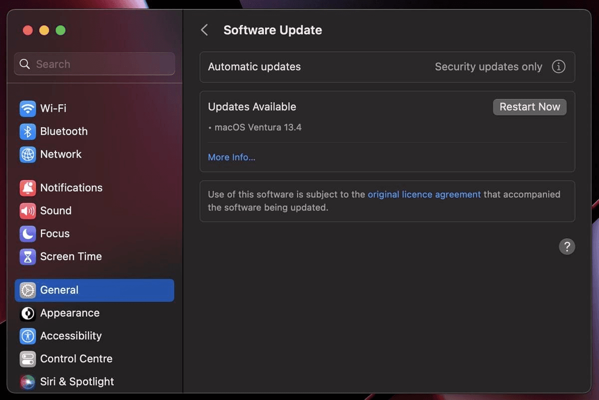Choose Focus label in sidebar
Screen dimensions: 599x400
point(55,233)
